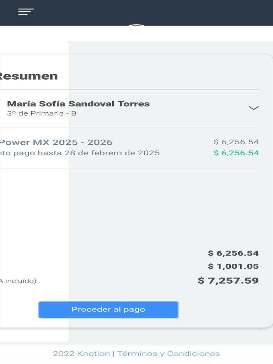Click the bold $ 6,256.54 subtotal
Viewport: 273px width, 364px height.
(233, 253)
